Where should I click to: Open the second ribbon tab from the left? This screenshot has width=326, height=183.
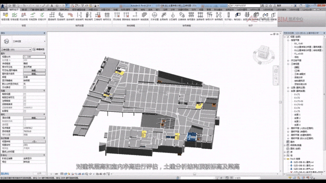coord(24,10)
